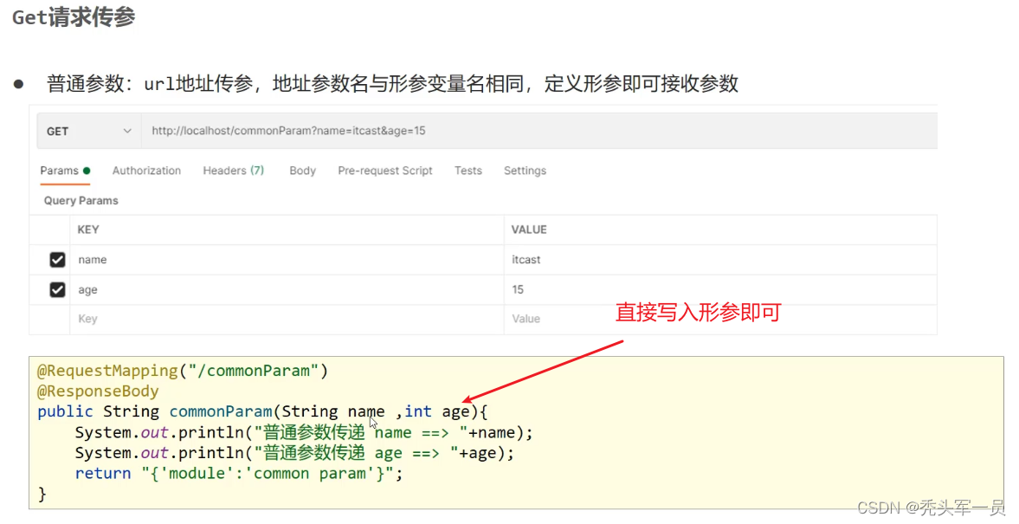
Task: Switch to the Tests tab
Action: pos(468,171)
